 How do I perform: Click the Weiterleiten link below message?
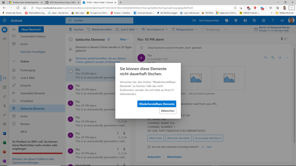175,157
